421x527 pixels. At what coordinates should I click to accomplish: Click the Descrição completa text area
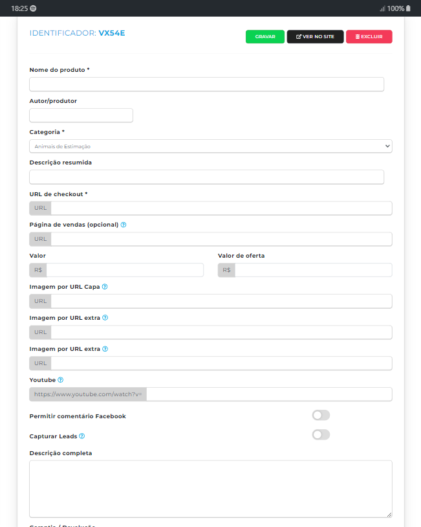[x=210, y=489]
